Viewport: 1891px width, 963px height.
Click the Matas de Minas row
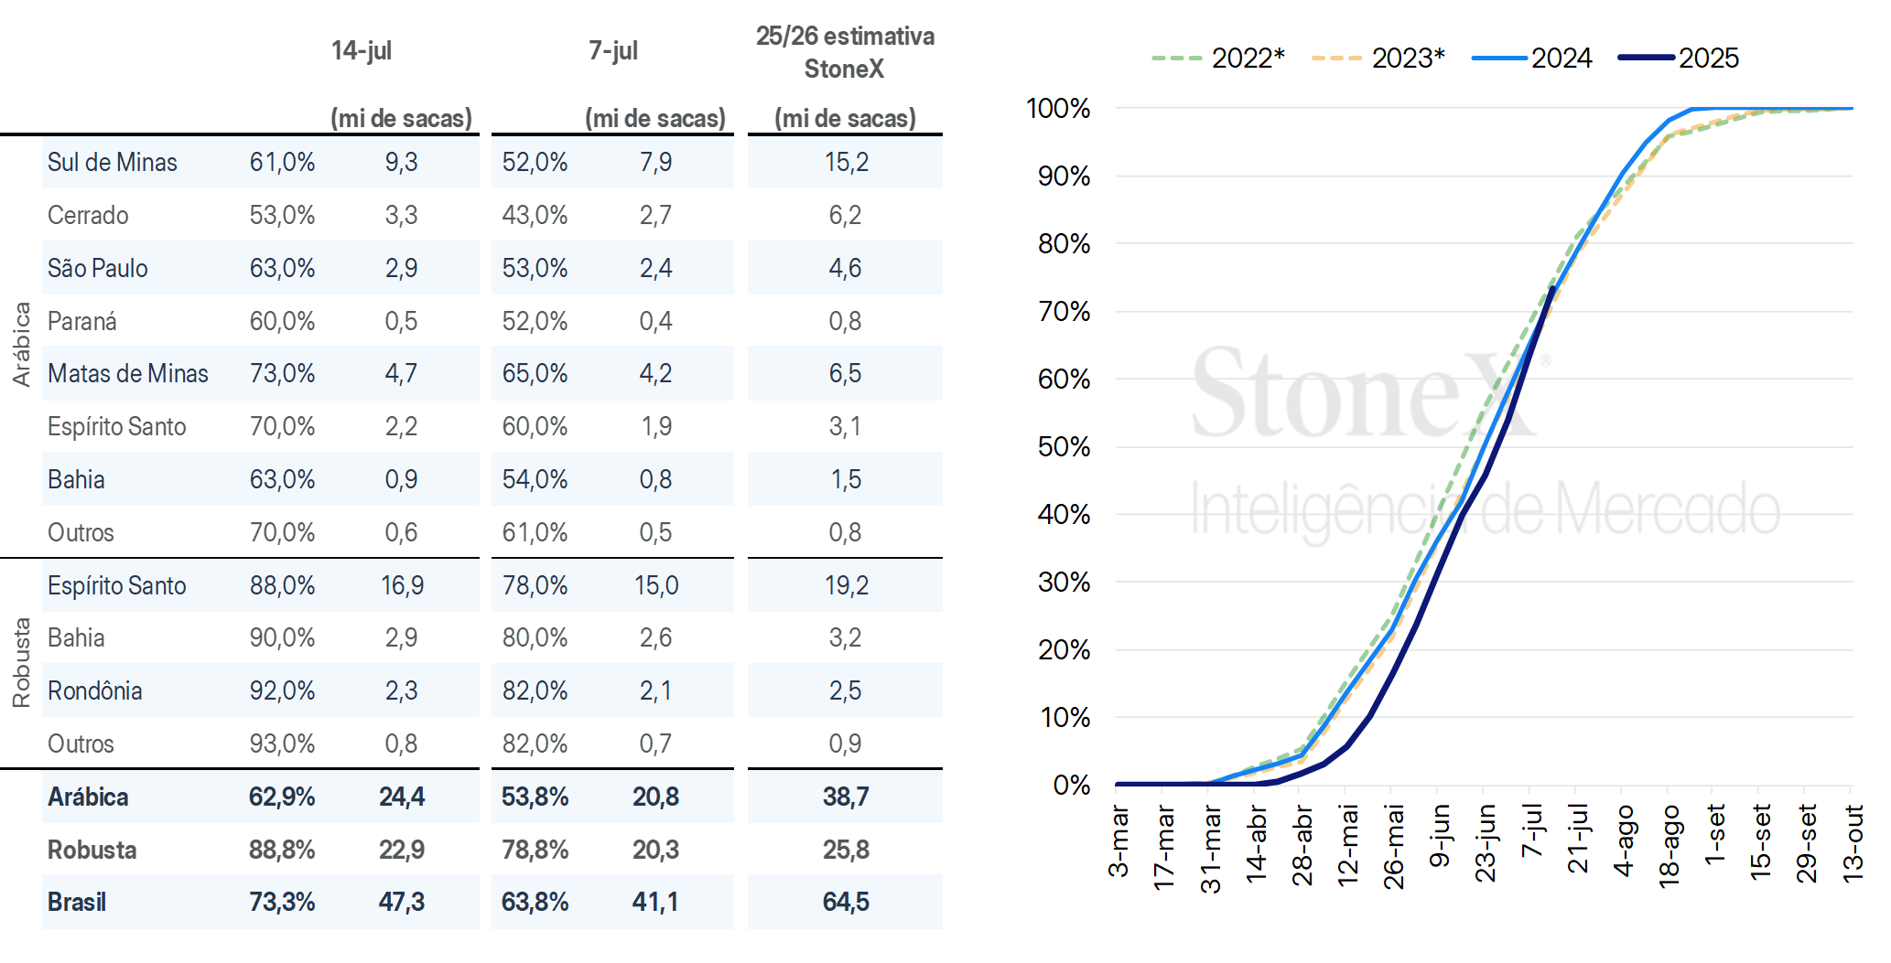click(492, 373)
